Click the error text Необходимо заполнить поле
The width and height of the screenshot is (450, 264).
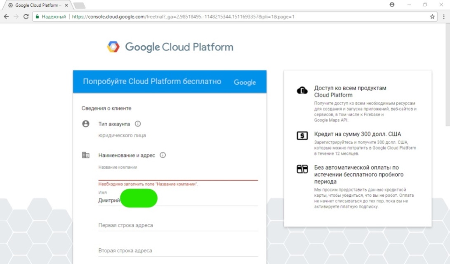[148, 184]
